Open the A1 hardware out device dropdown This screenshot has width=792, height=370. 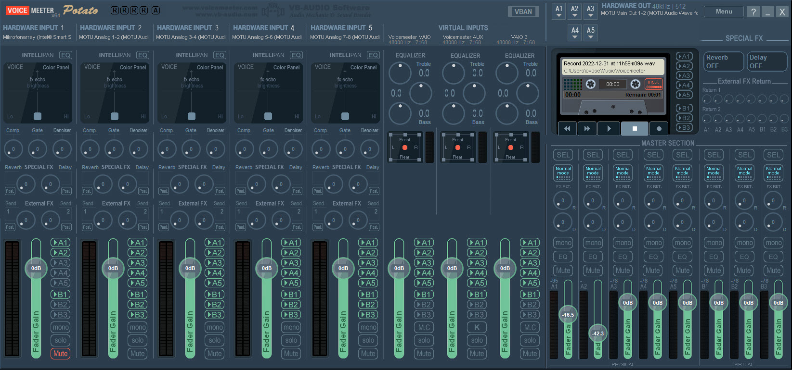point(558,12)
